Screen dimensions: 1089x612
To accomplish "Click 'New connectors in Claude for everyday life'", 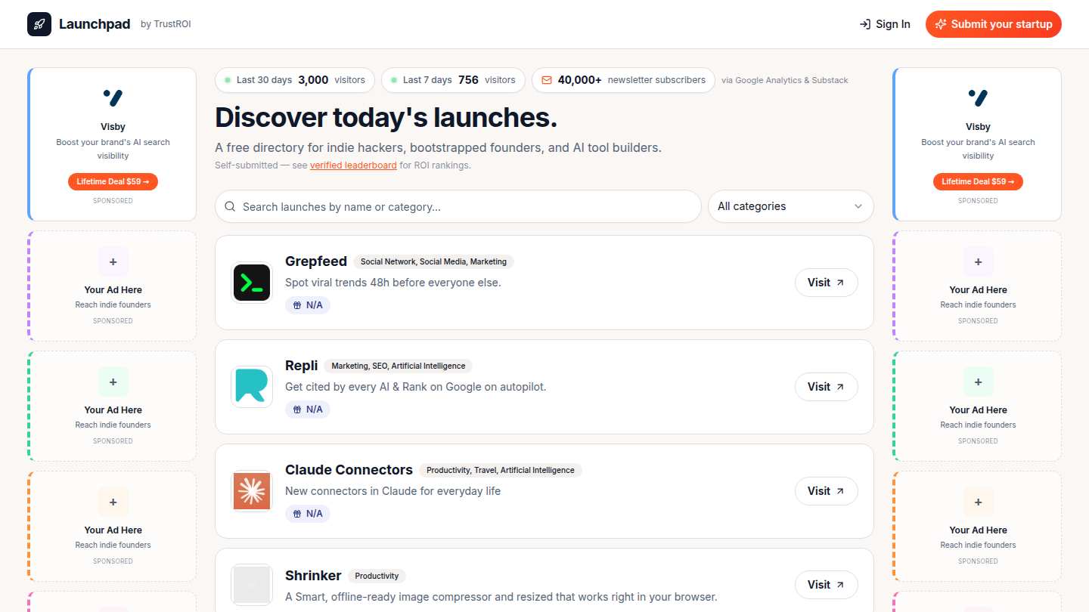I will 393,491.
